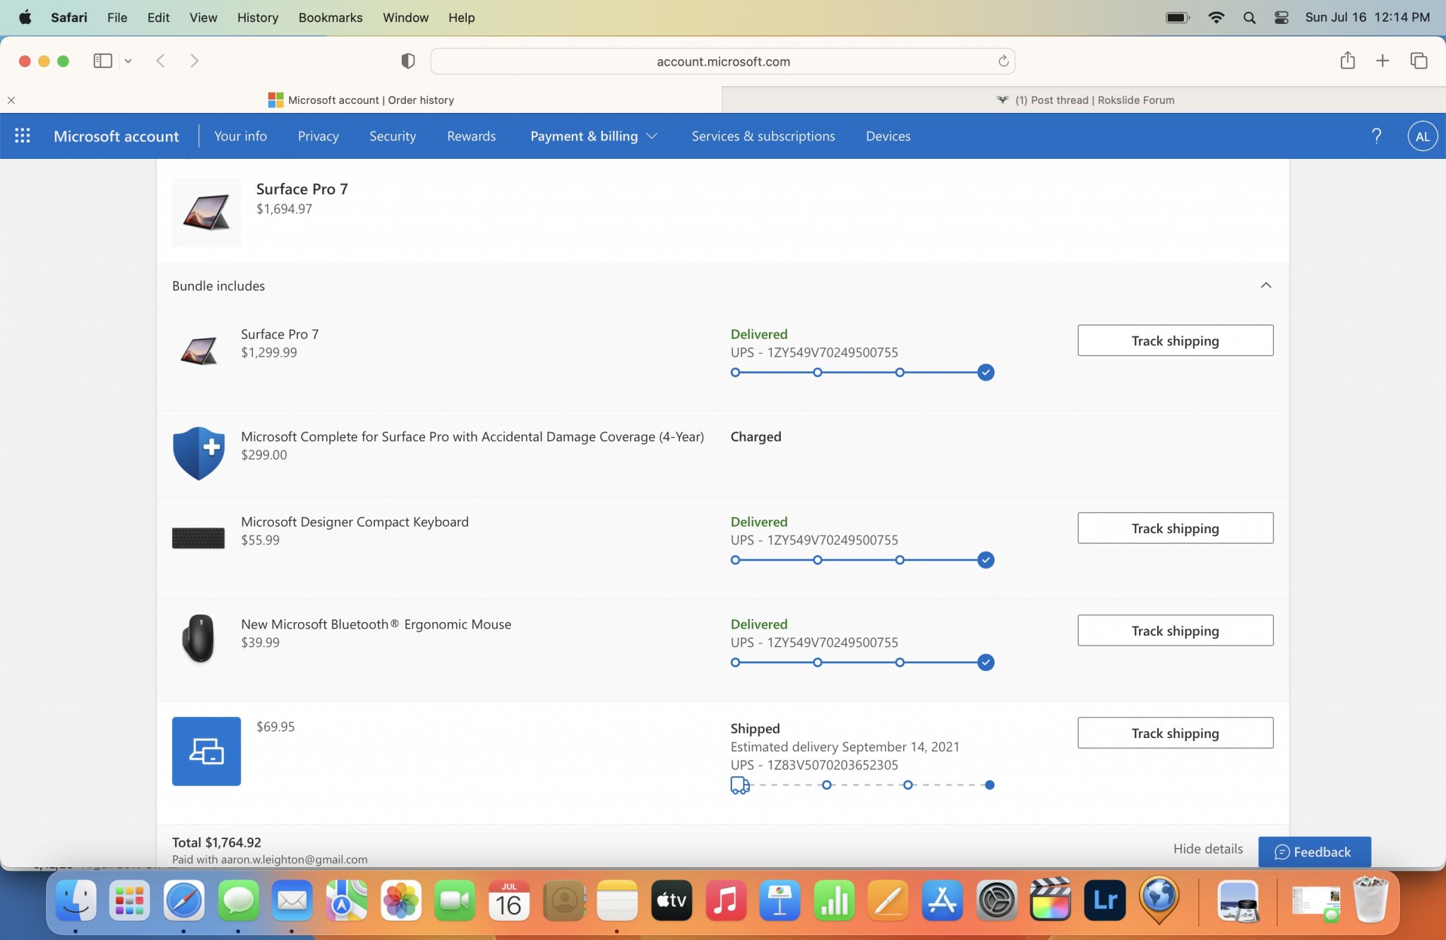Click the Microsoft Complete shield icon

pos(198,453)
